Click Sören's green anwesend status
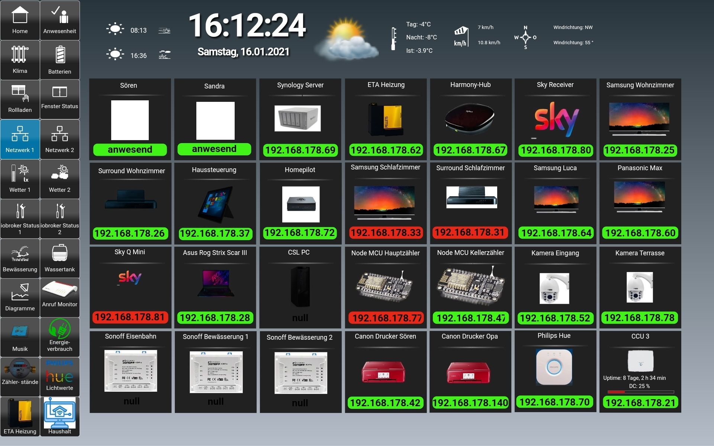This screenshot has width=714, height=446. pos(130,149)
